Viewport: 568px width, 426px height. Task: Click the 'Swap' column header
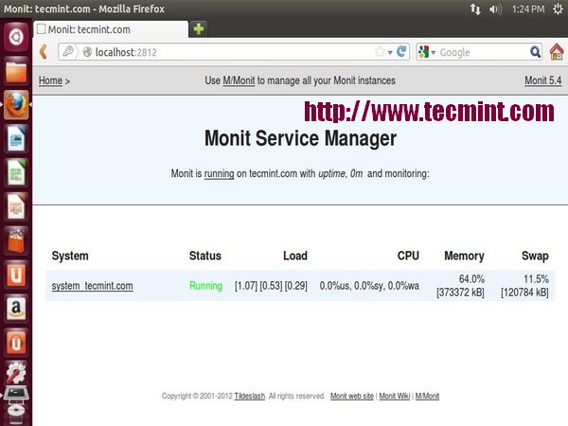point(535,256)
